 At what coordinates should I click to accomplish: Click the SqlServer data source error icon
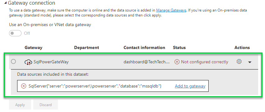(x=23, y=86)
